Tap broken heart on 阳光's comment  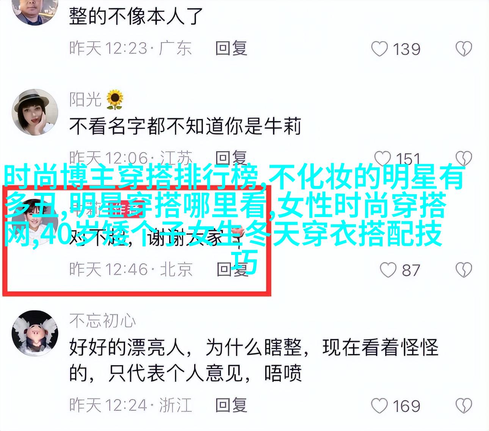tap(463, 159)
